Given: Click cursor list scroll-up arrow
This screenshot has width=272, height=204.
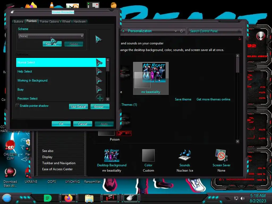Looking at the screenshot, I should click(108, 60).
